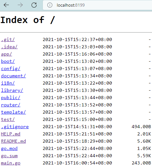
Task: Select timestamp 2021-10-15T15:15:00+08:00 of test/
Action: 77,120
